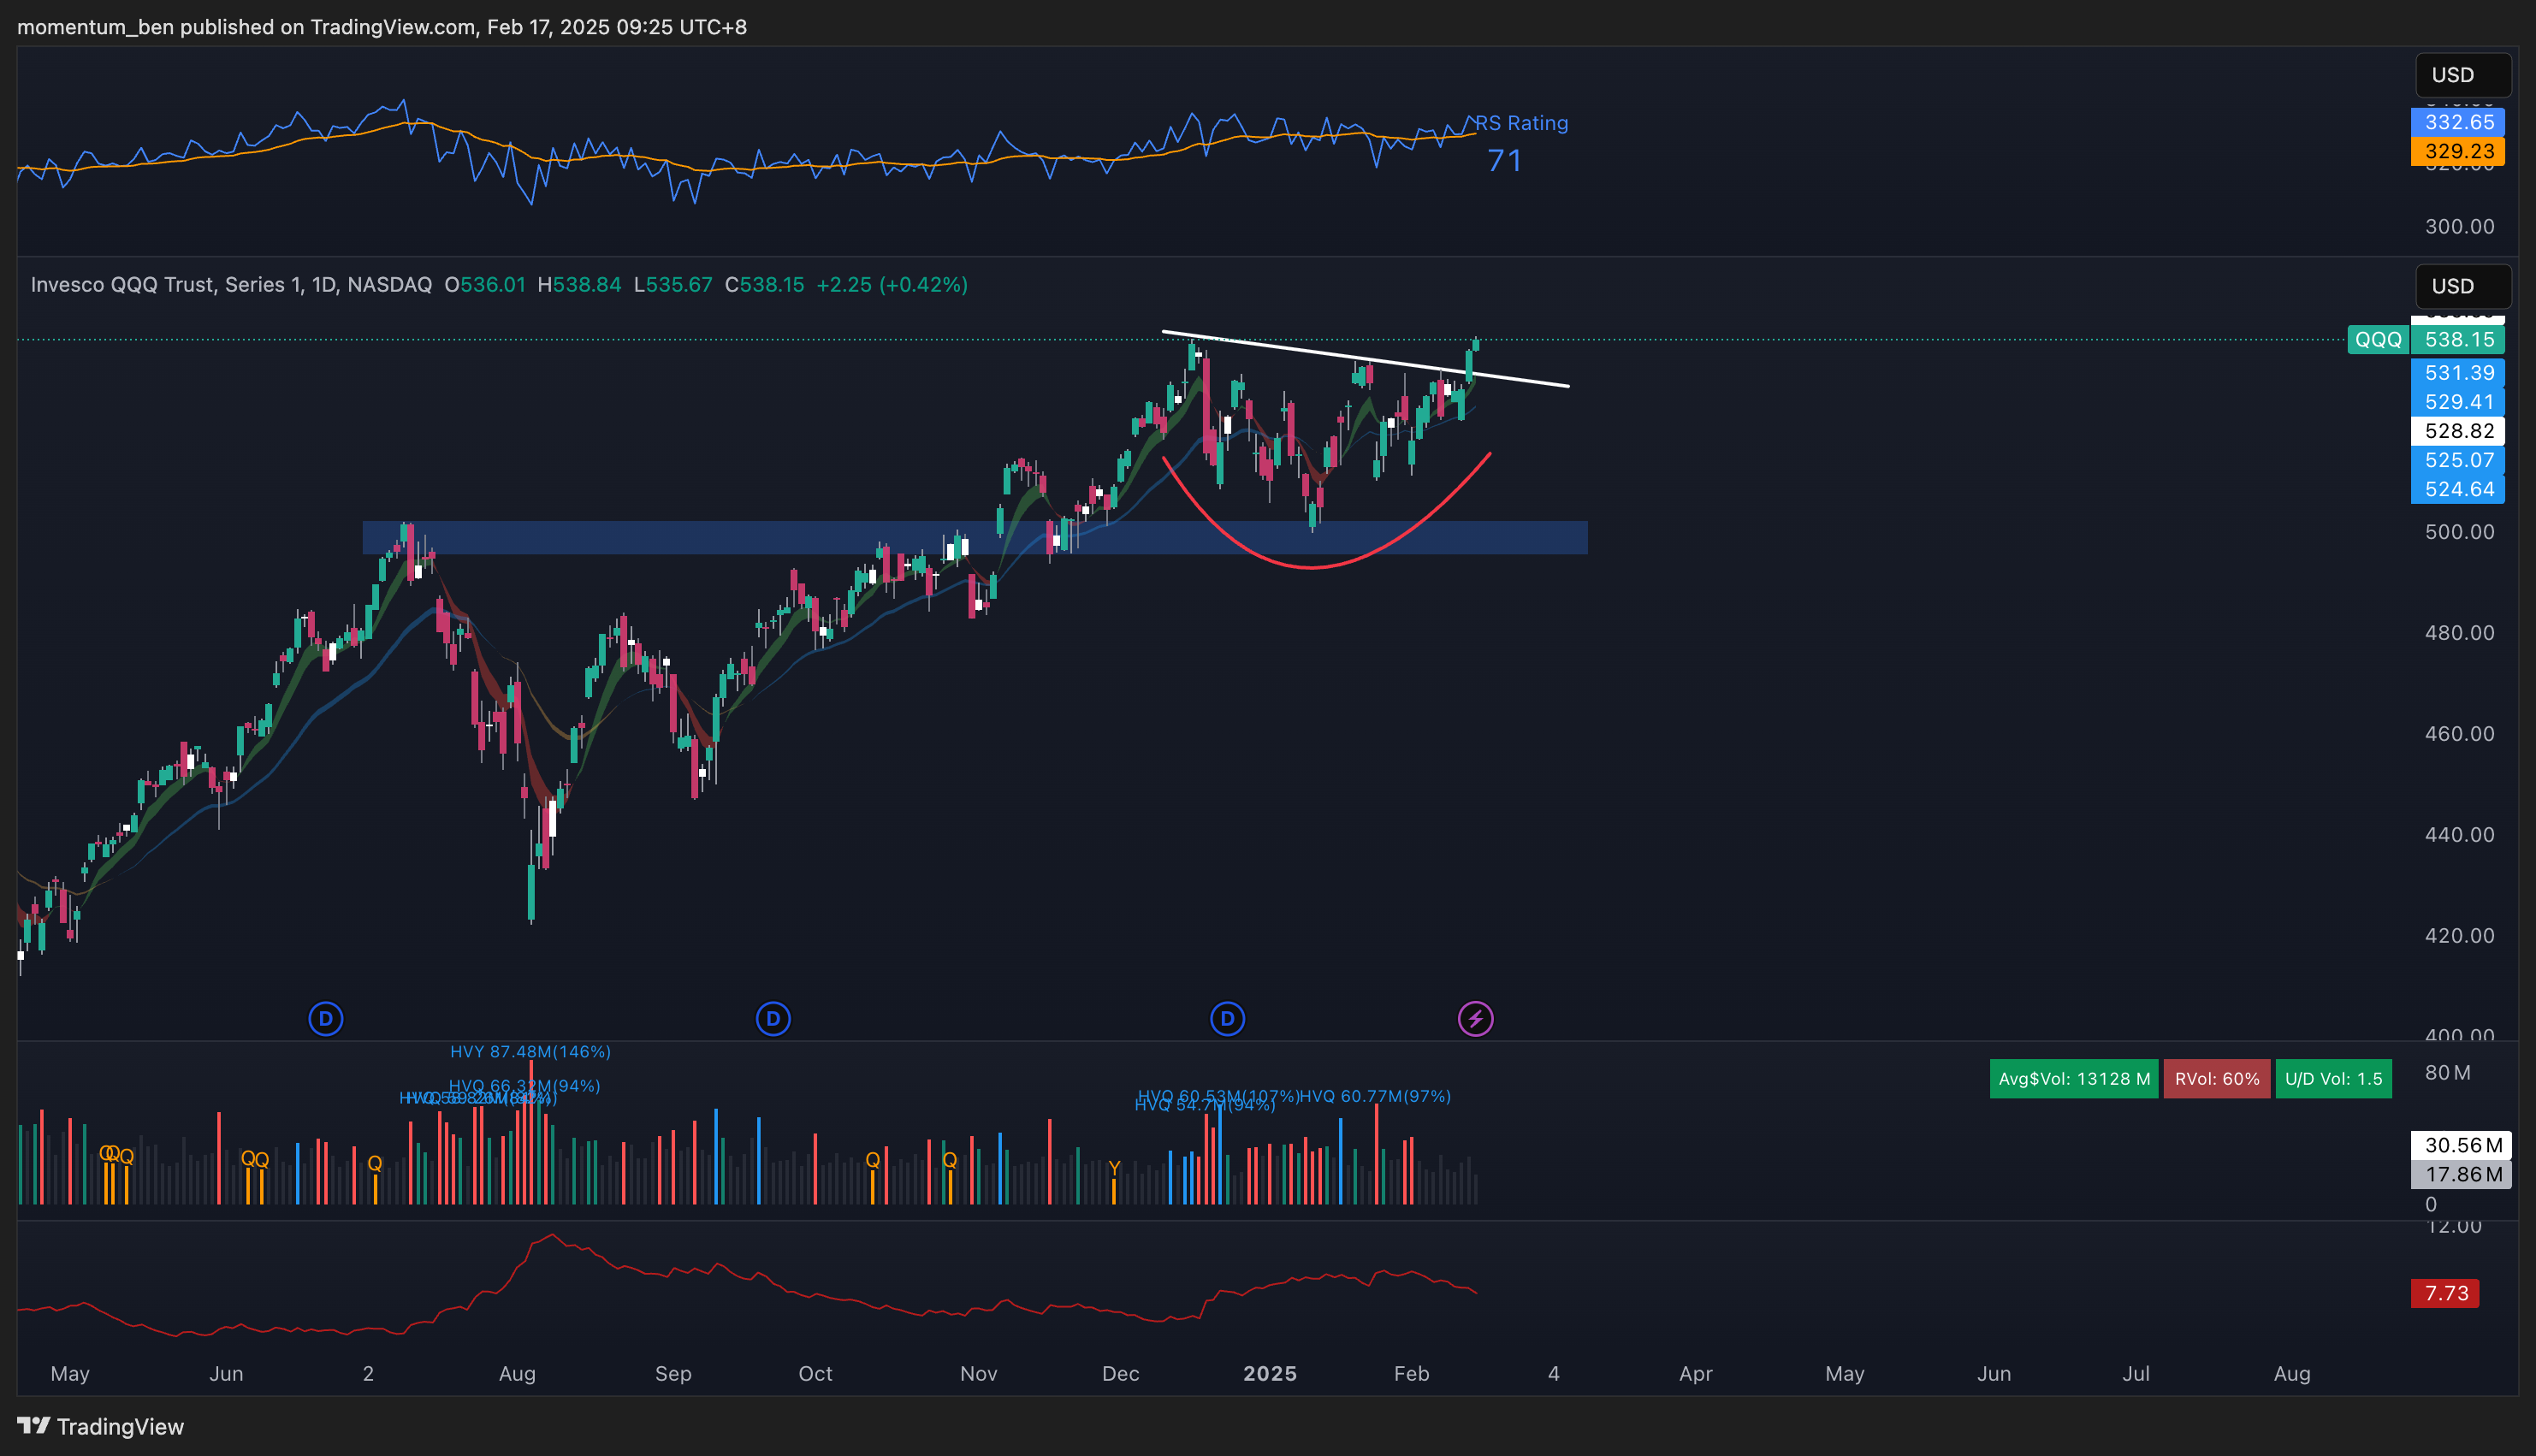Click the TradingView logo at bottom left
2536x1456 pixels.
click(101, 1426)
